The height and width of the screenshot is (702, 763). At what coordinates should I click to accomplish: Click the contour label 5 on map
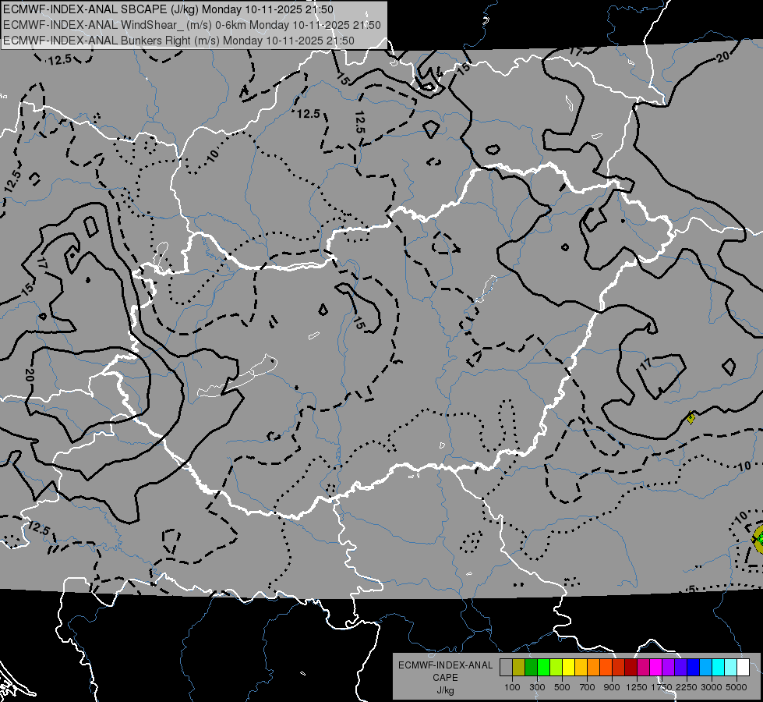[692, 590]
